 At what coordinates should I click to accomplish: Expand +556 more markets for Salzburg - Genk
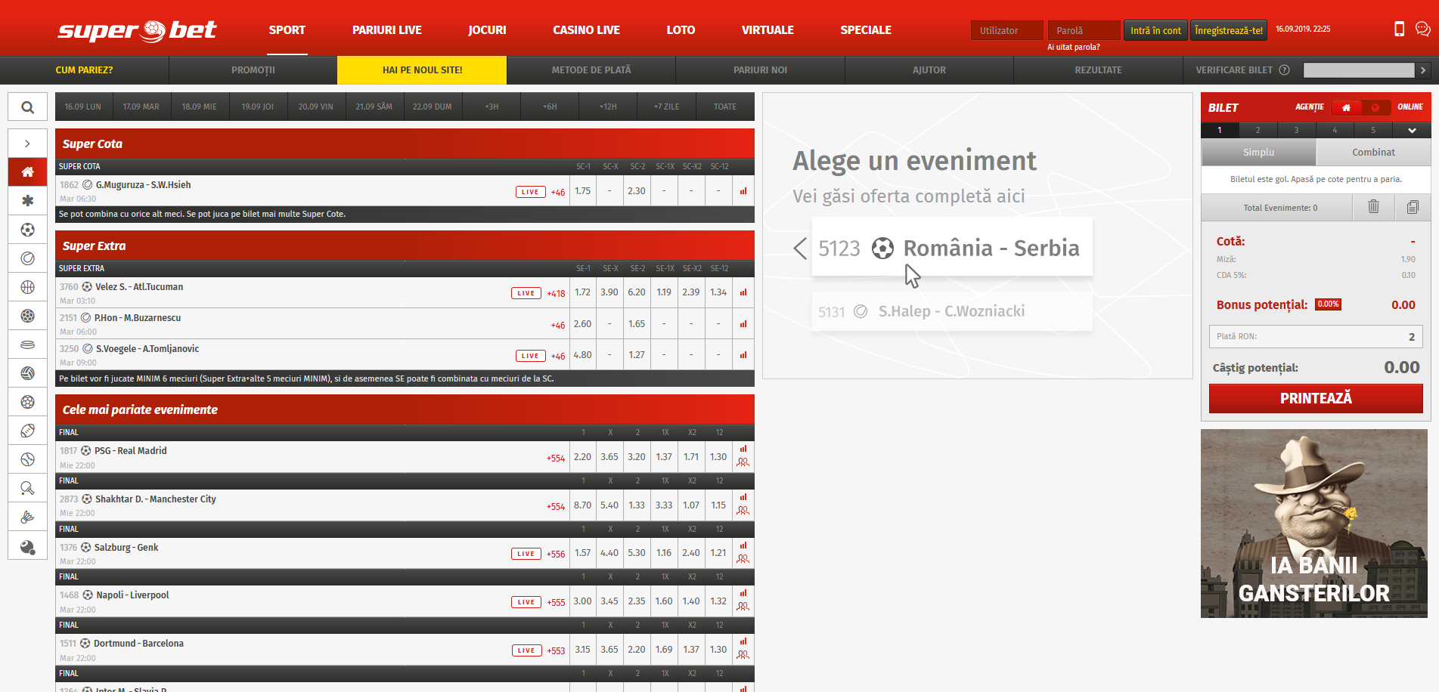tap(556, 554)
